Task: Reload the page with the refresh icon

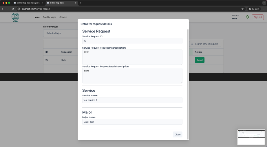Action: (13, 9)
